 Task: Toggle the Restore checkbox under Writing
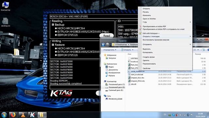point(53,45)
